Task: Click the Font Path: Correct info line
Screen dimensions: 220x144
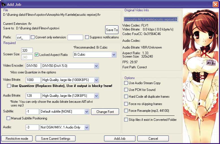Action: coord(135,67)
